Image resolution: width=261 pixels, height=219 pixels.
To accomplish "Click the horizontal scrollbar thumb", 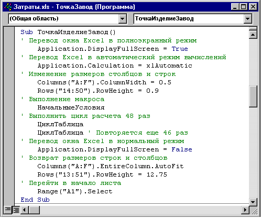I will [x=34, y=210].
